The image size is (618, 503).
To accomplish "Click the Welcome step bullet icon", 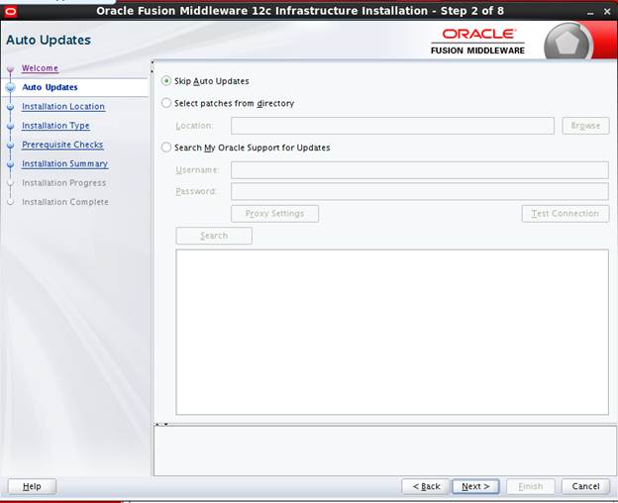I will 11,69.
